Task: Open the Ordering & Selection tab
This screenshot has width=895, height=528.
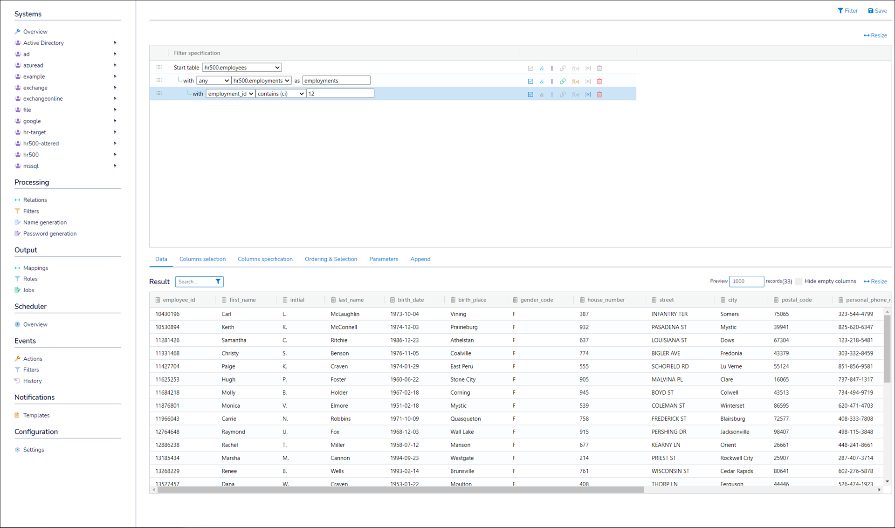Action: pyautogui.click(x=330, y=259)
